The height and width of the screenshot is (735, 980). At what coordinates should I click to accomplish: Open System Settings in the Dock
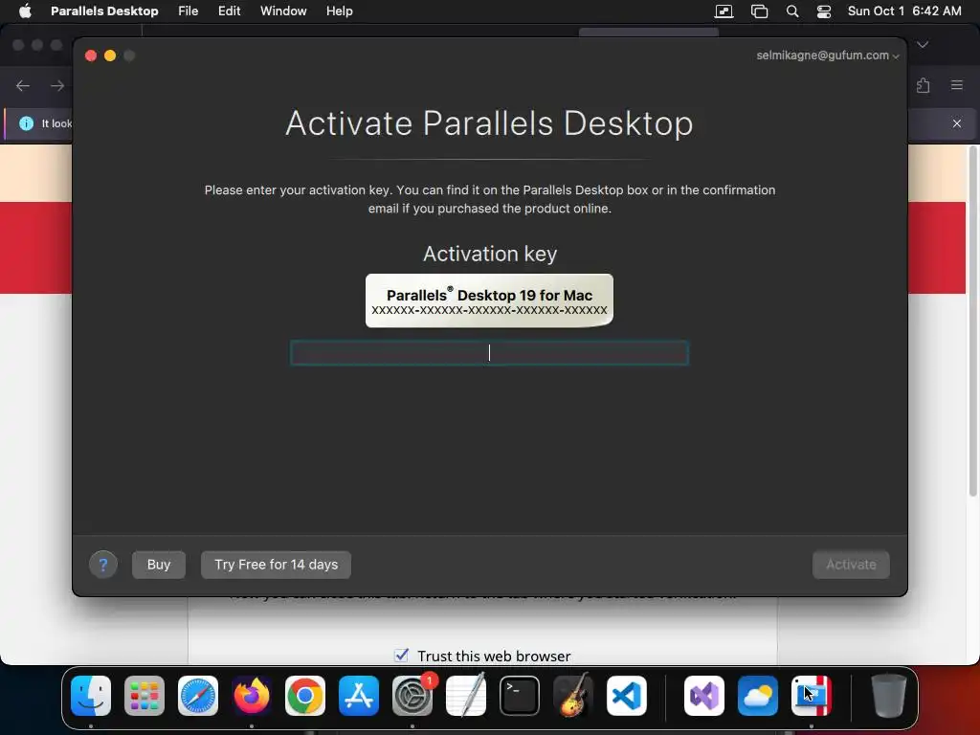[x=412, y=696]
